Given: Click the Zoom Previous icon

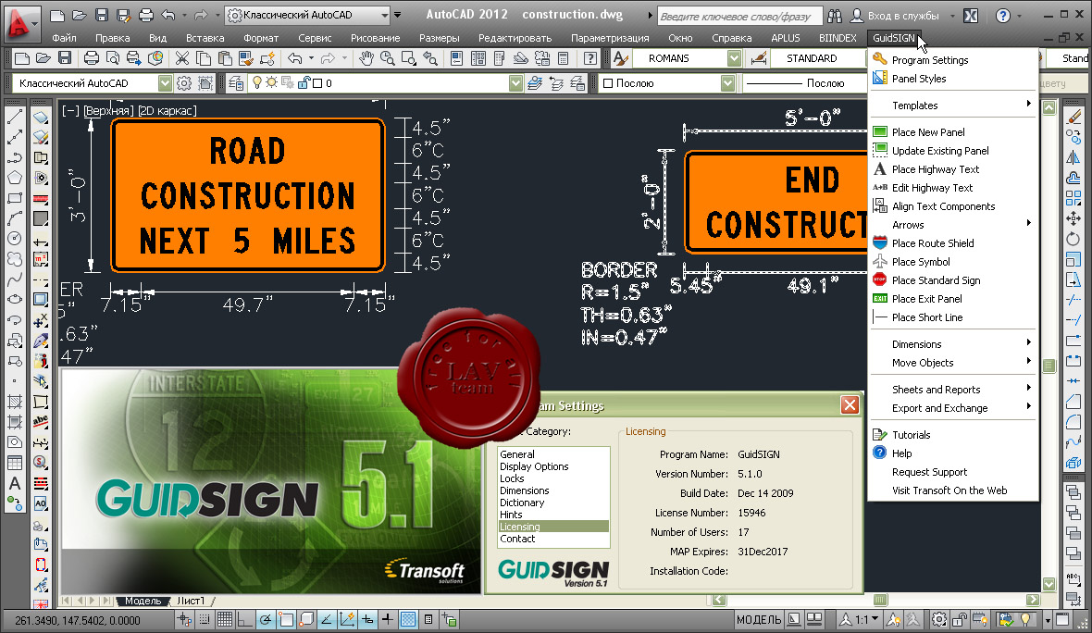Looking at the screenshot, I should [430, 58].
